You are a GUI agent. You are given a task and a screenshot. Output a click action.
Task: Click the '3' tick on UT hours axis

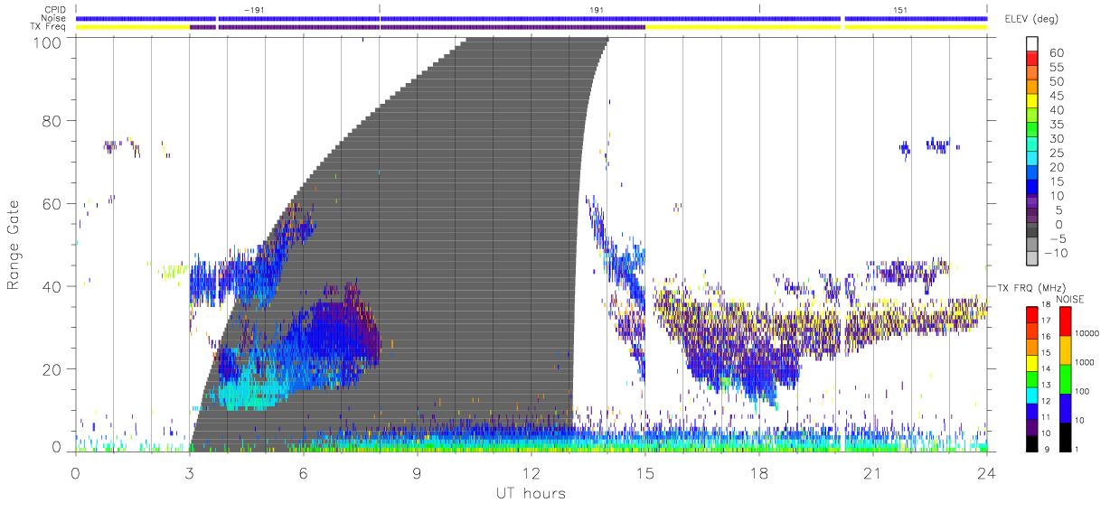[x=189, y=472]
